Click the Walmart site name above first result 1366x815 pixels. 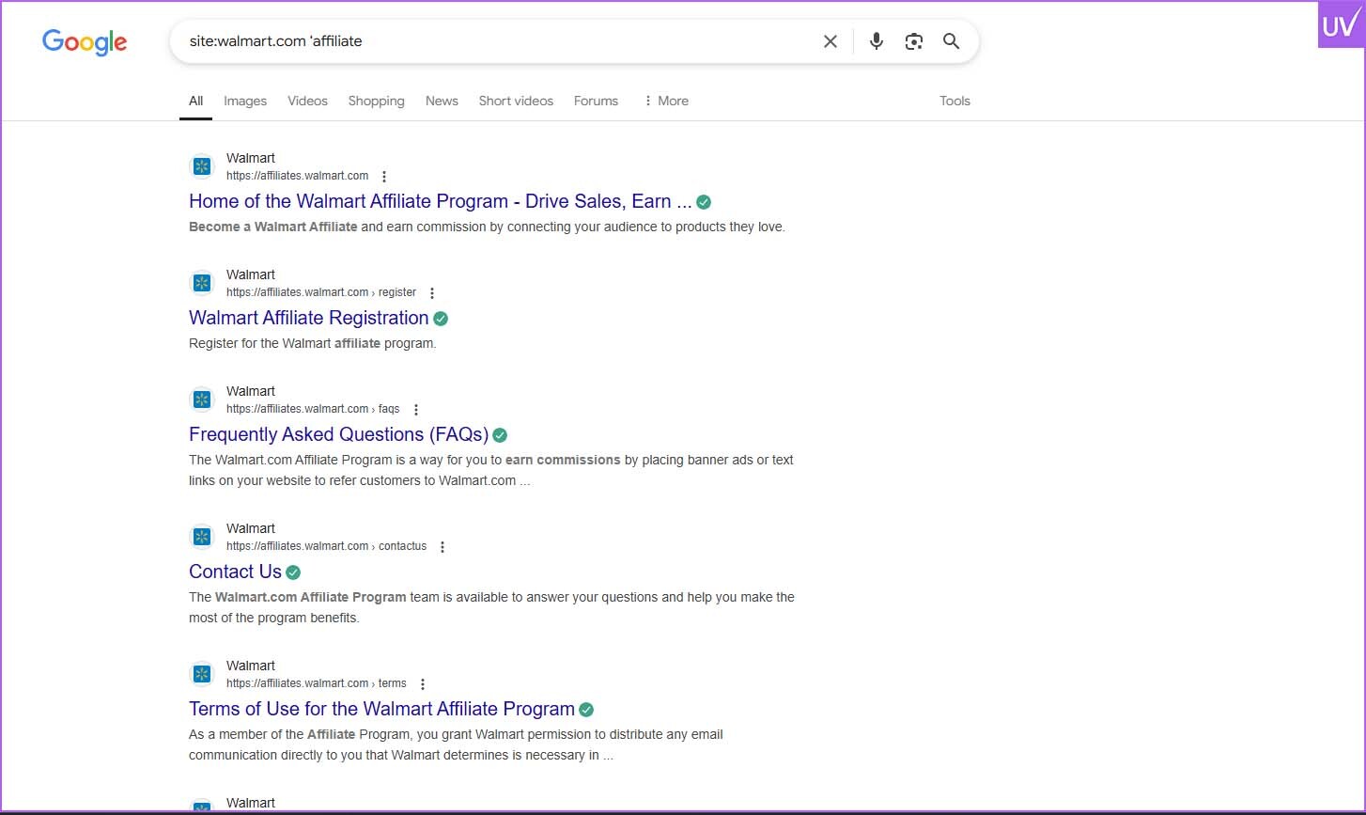point(251,158)
